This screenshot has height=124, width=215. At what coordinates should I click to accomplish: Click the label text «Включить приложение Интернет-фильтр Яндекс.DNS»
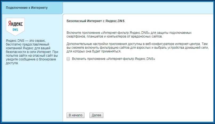(x=113, y=59)
